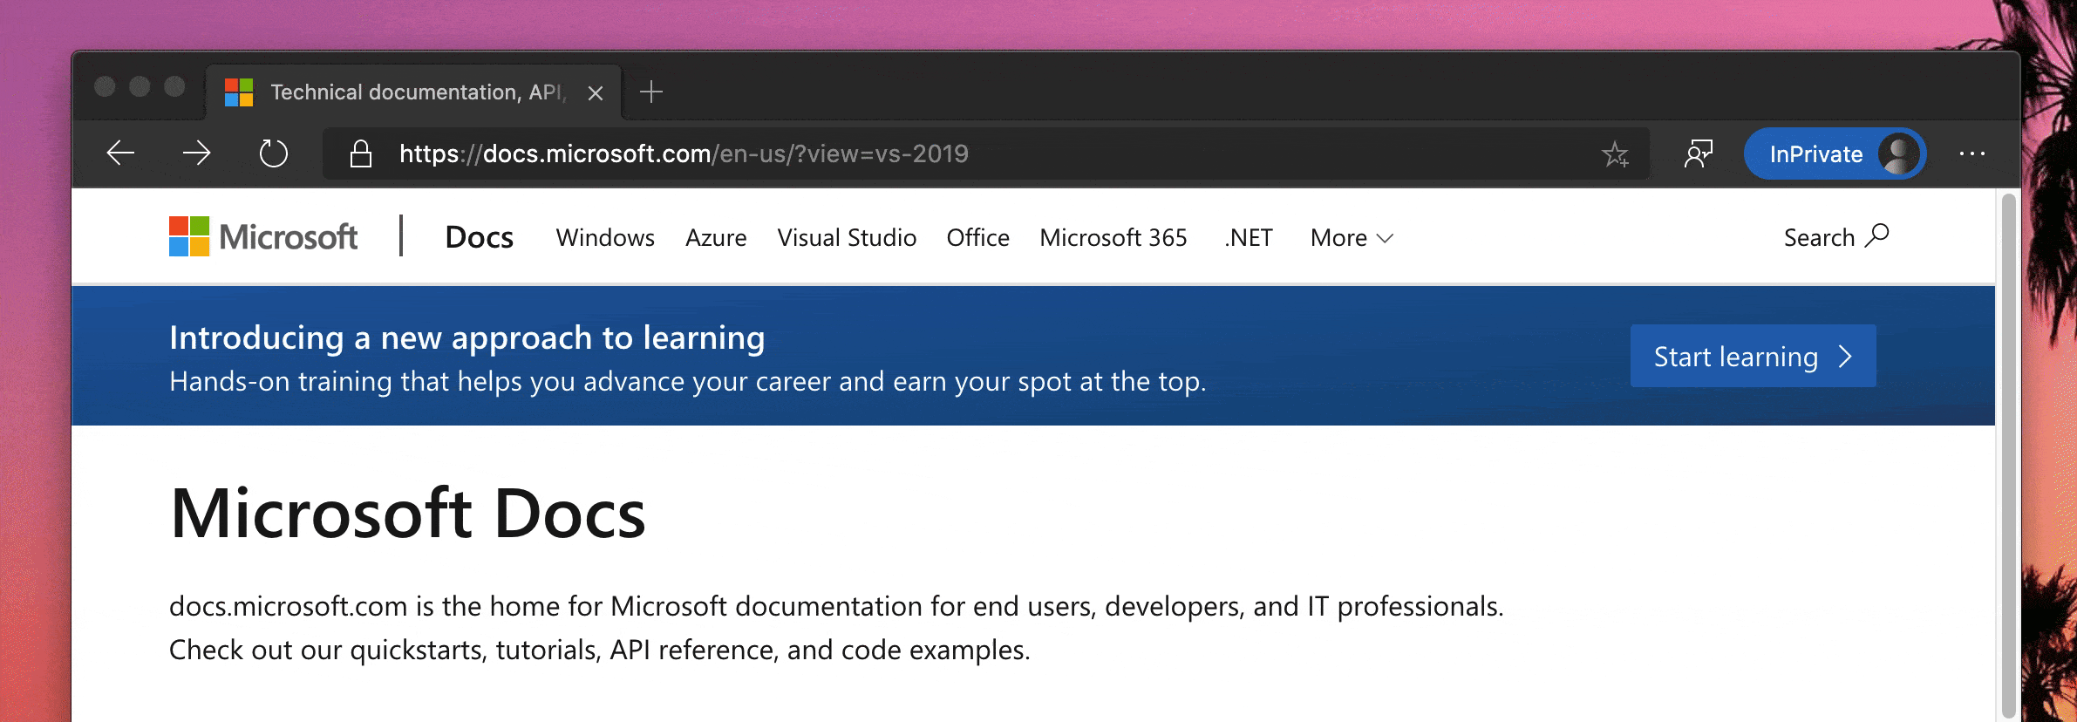This screenshot has height=722, width=2077.
Task: Select the Technical documentation, API tab
Action: (414, 92)
